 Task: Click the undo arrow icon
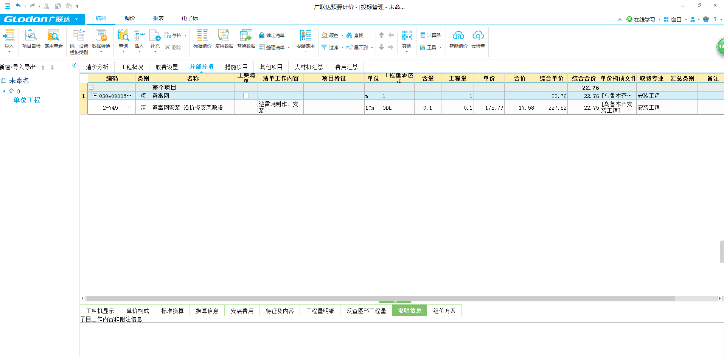pyautogui.click(x=18, y=6)
